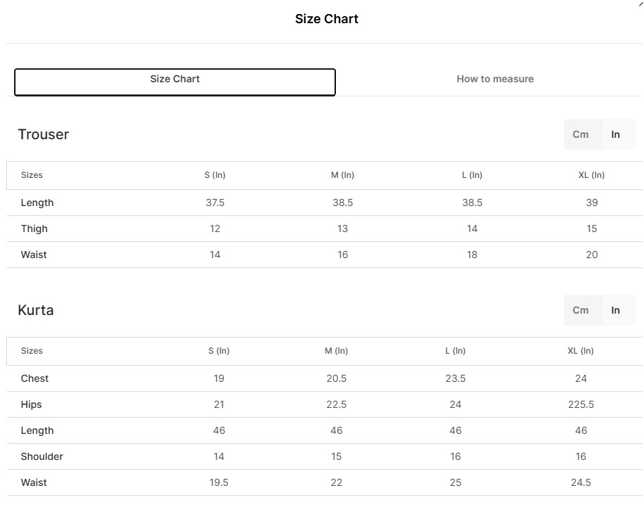
Task: Select the Trouser length value 37.5
Action: click(x=215, y=203)
